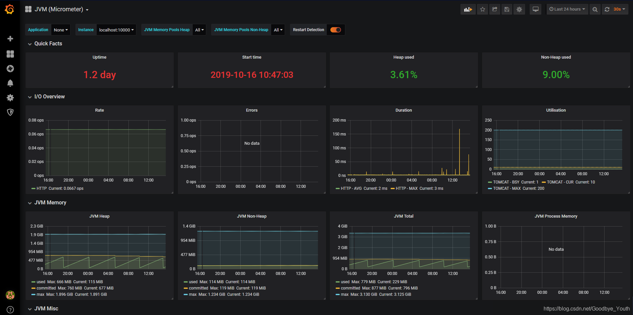Save the dashboard with floppy icon
Viewport: 633px width, 315px height.
click(x=507, y=9)
